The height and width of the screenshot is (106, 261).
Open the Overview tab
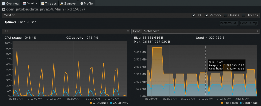10,3
